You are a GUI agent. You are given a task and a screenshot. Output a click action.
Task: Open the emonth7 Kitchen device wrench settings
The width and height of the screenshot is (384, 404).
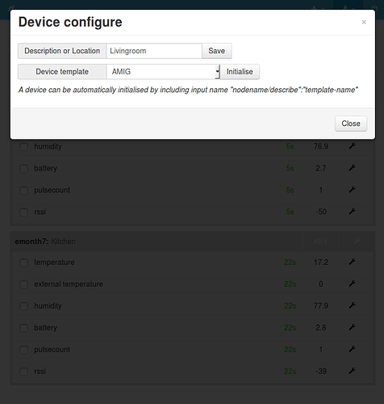coord(357,241)
